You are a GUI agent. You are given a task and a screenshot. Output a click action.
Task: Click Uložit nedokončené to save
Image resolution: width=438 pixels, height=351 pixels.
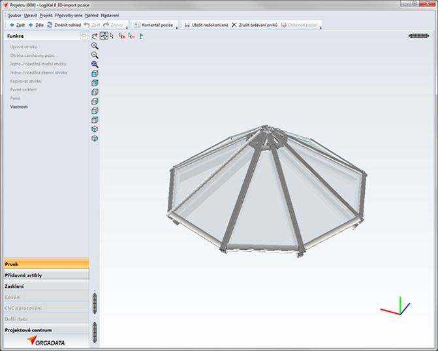[x=206, y=25]
